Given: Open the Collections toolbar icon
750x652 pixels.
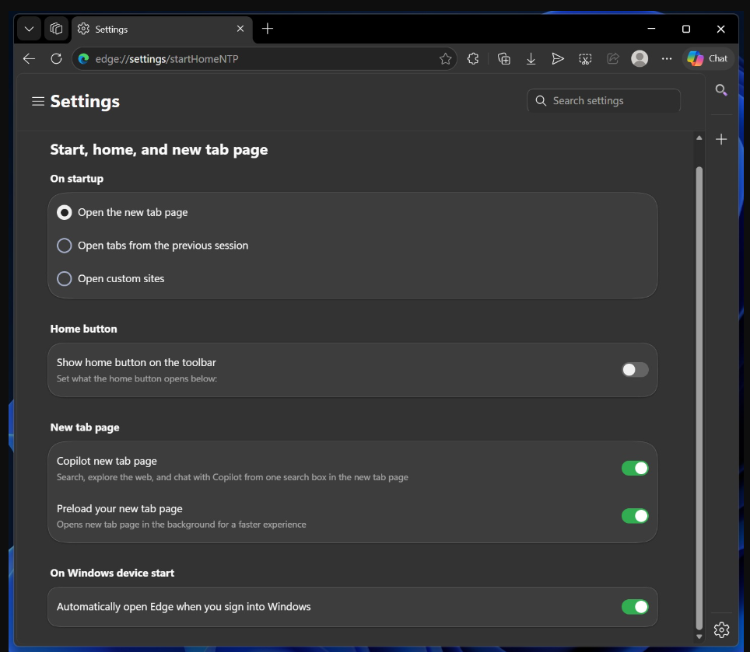Looking at the screenshot, I should (x=503, y=58).
